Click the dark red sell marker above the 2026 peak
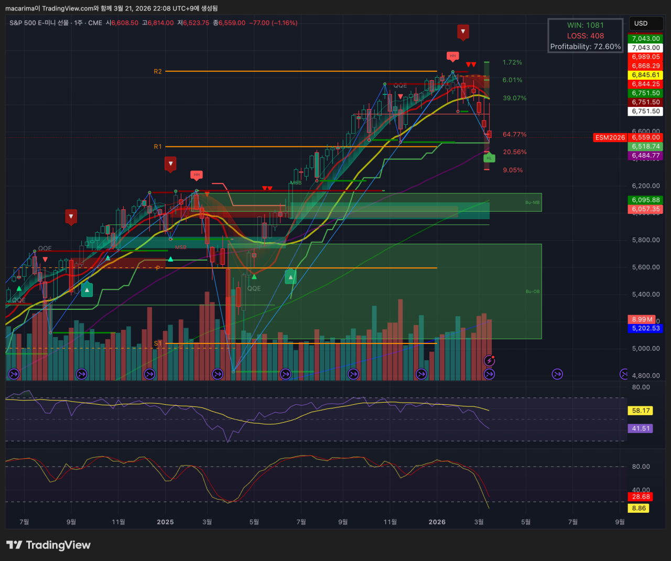 [463, 31]
